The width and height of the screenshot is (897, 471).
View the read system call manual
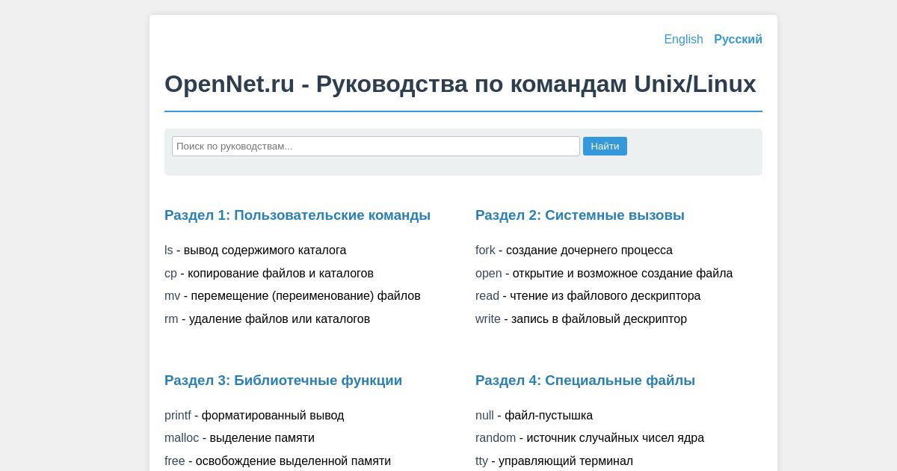click(487, 296)
